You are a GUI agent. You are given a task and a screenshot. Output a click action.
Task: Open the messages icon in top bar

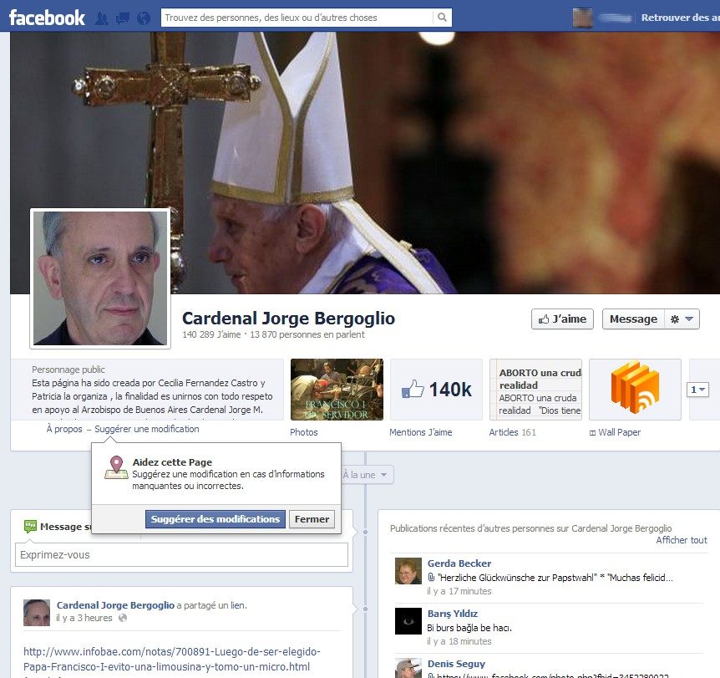click(x=122, y=18)
